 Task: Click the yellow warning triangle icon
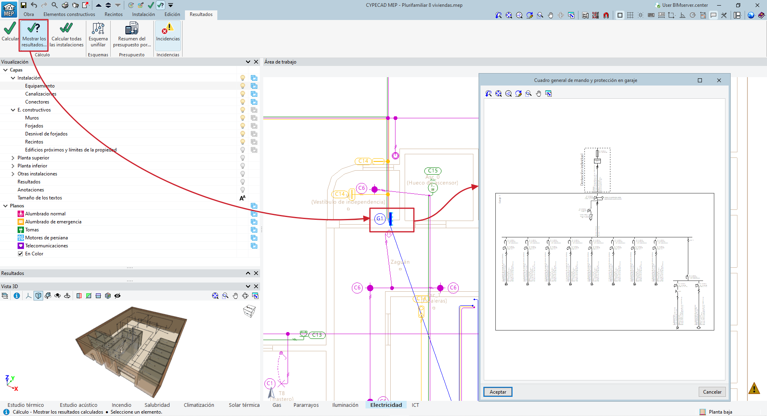pos(754,388)
